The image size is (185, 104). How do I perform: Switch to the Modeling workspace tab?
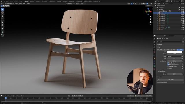point(32,1)
